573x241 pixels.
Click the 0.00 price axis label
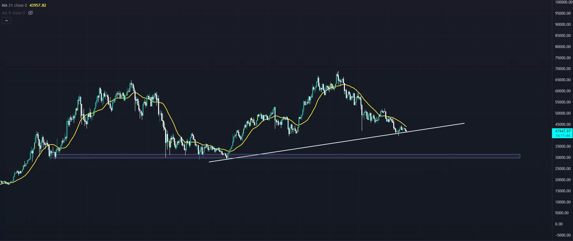pyautogui.click(x=559, y=224)
